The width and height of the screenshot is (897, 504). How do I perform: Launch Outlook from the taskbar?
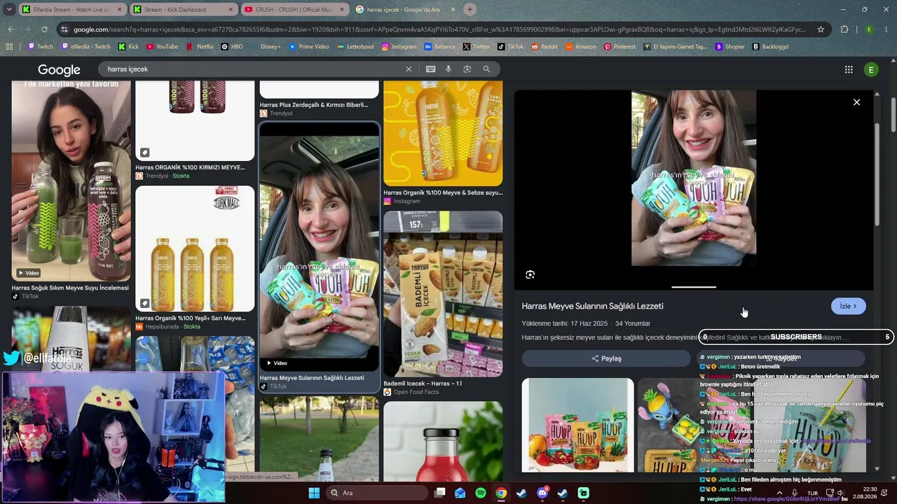click(x=460, y=493)
